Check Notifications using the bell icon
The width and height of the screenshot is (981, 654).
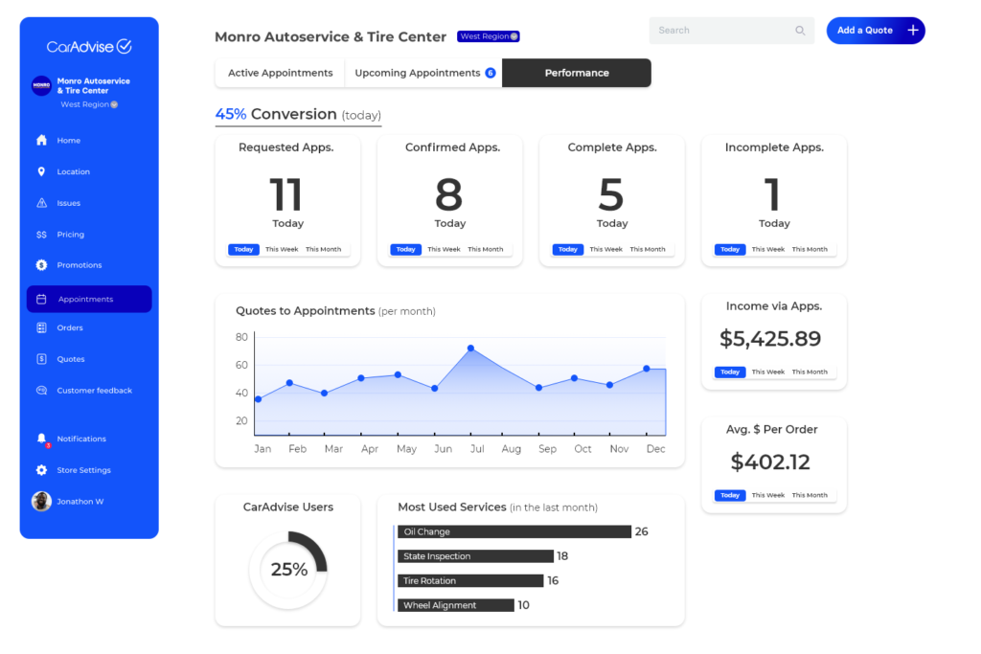point(41,439)
